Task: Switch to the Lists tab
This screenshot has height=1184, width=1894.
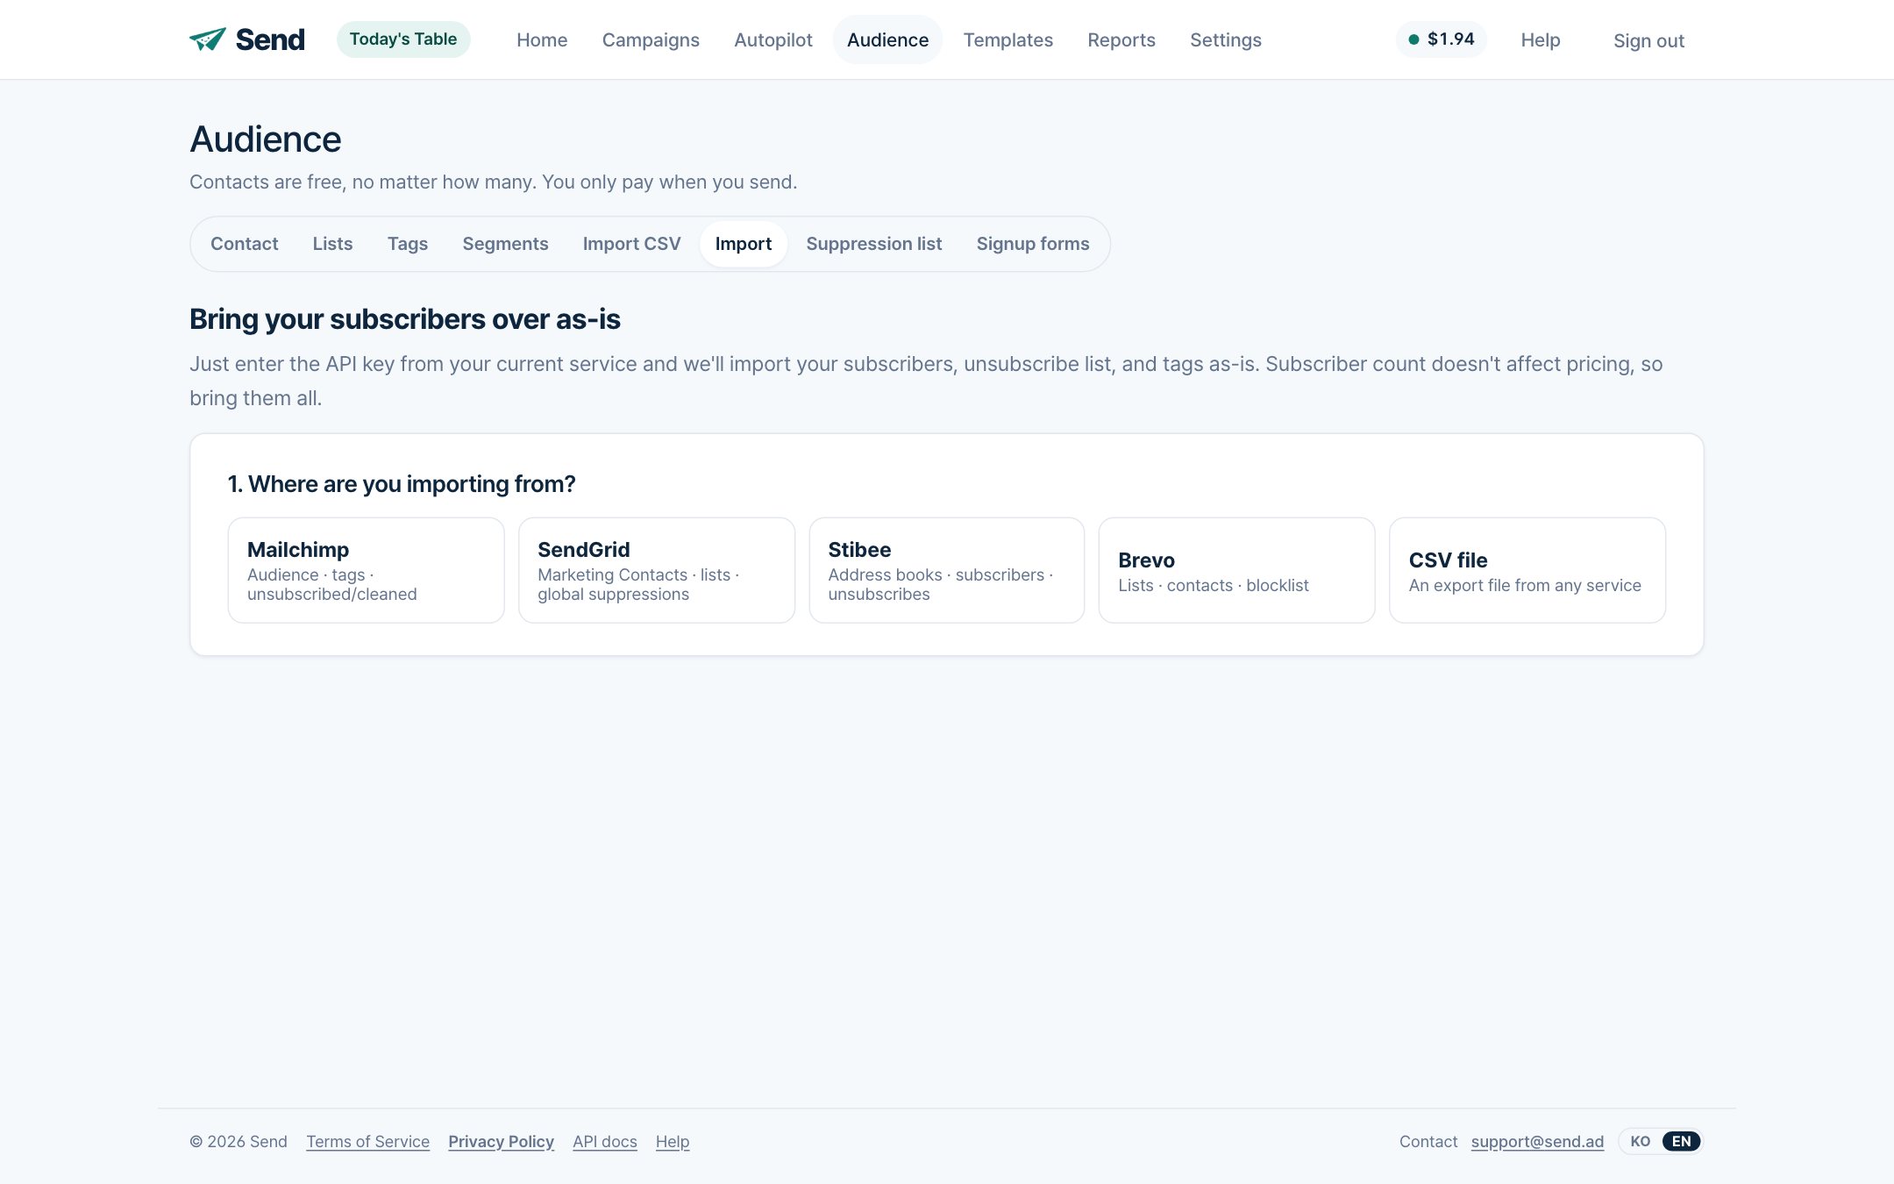Action: [x=333, y=244]
